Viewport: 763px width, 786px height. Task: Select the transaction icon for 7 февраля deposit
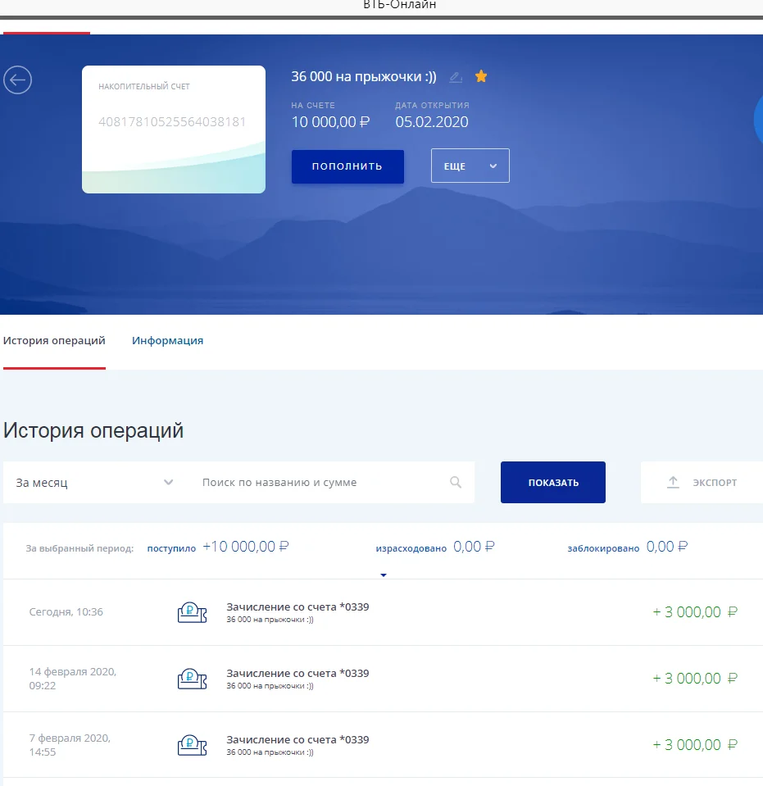[192, 744]
